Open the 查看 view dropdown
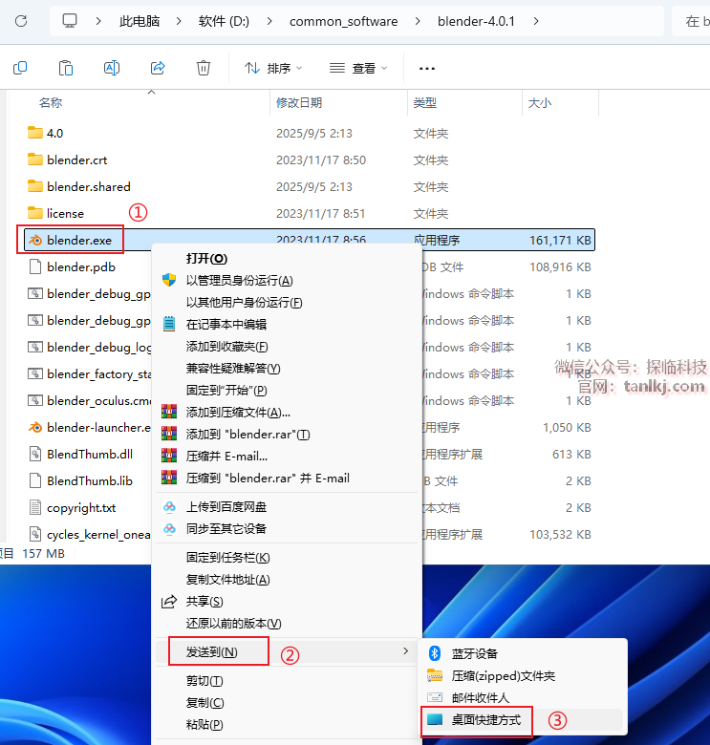 [358, 69]
